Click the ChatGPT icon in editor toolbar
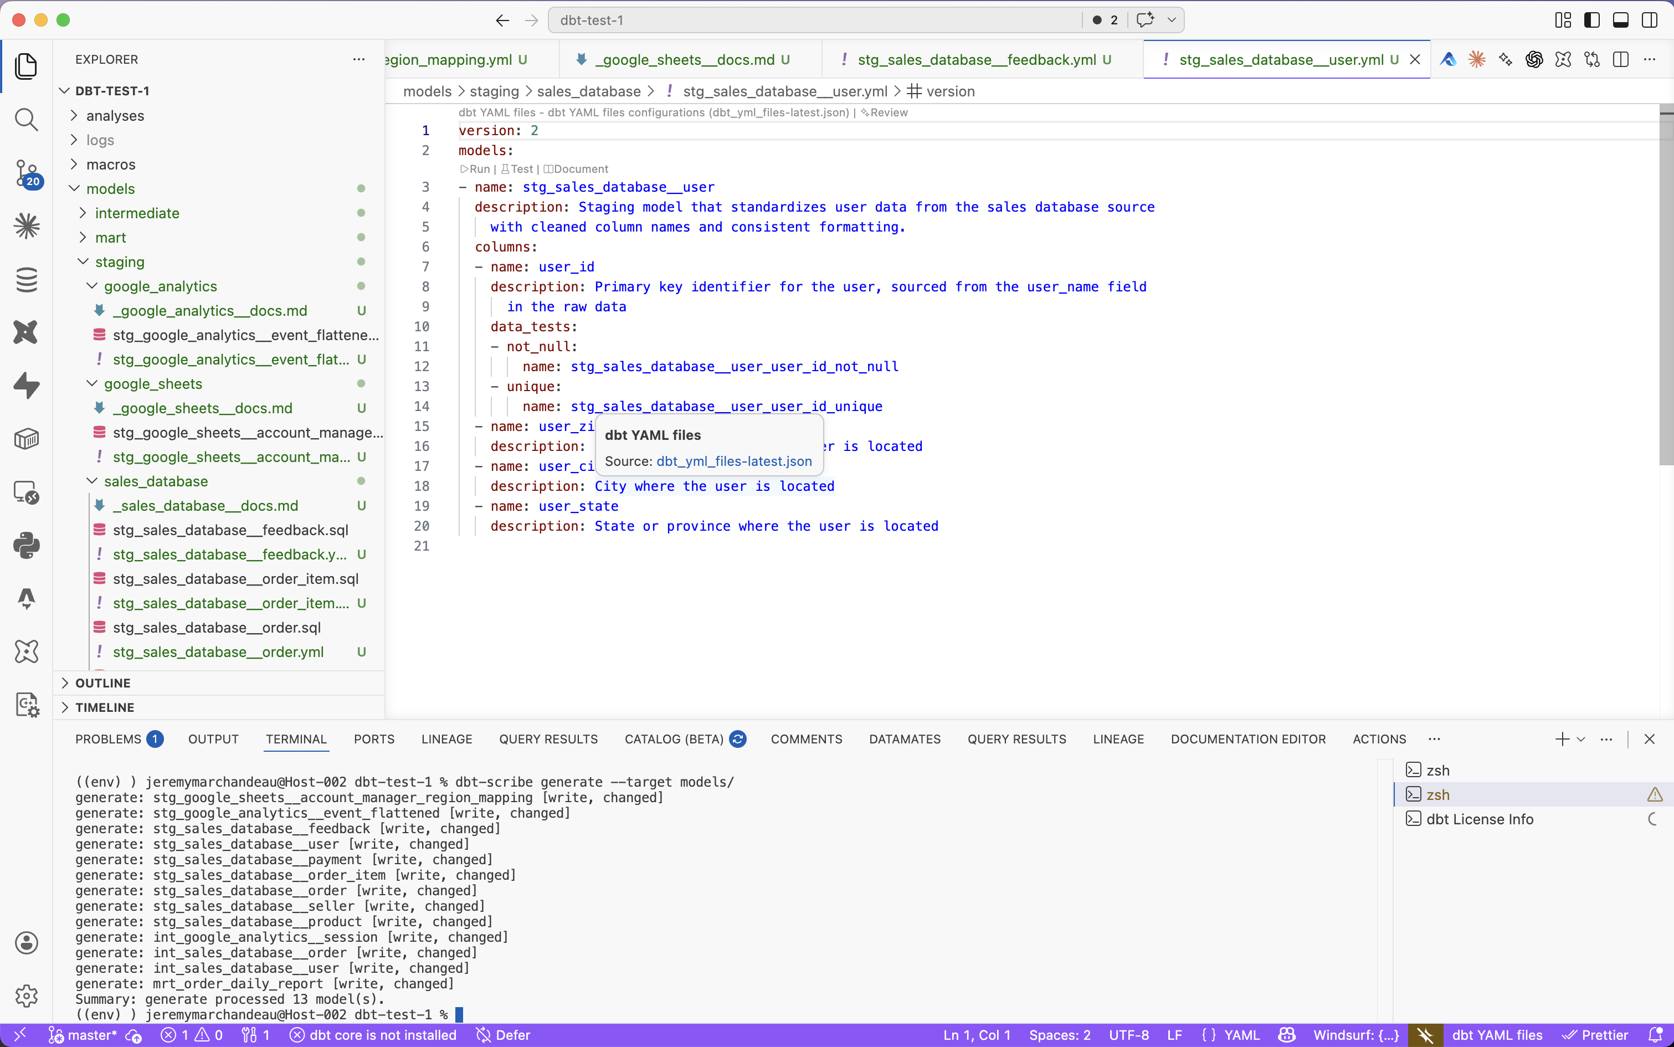The image size is (1674, 1047). (x=1534, y=60)
